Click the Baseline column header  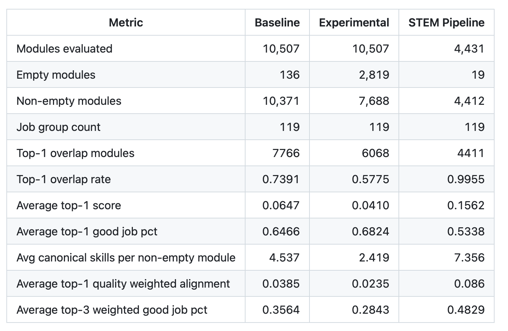tap(277, 23)
